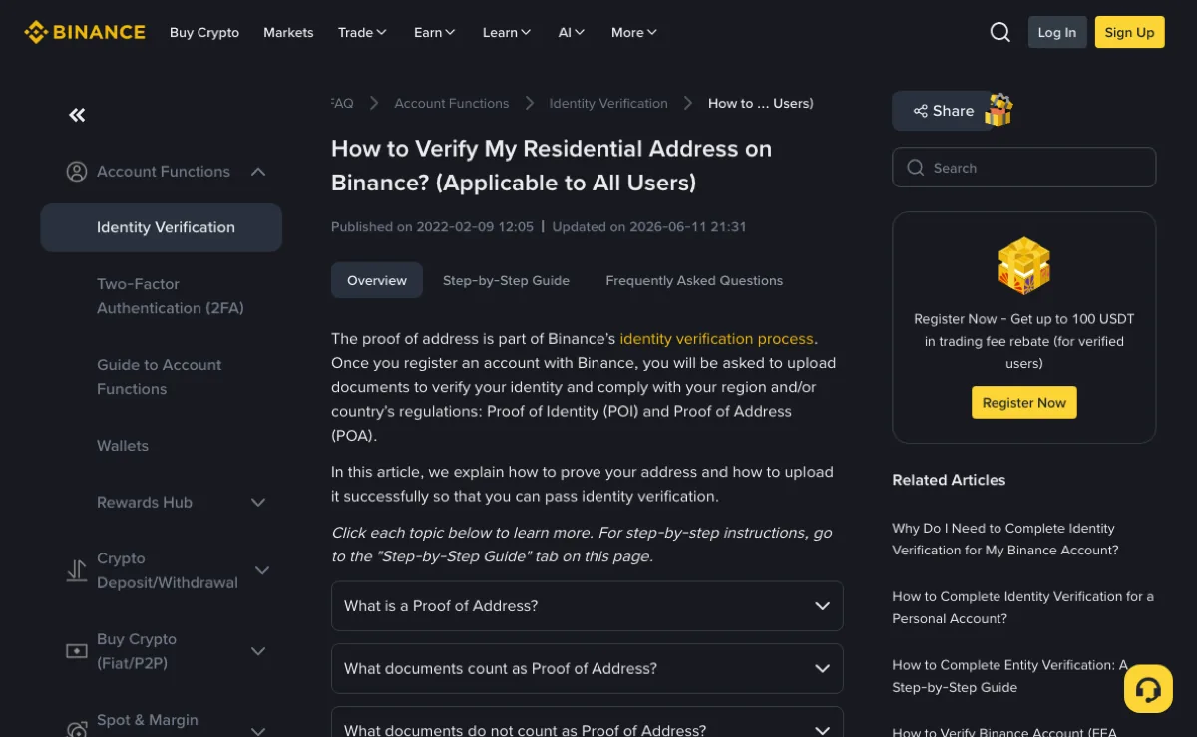The width and height of the screenshot is (1197, 737).
Task: Click 'How to ... Users)' breadcrumb current page
Action: 761,103
